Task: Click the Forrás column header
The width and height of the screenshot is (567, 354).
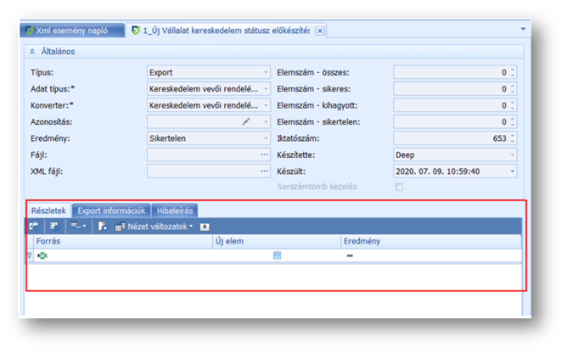Action: click(119, 242)
